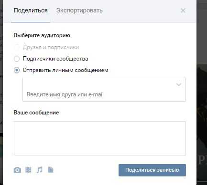Screen dimensions: 207x185
Task: Expand the recipient list dropdown chevron
Action: click(x=179, y=84)
